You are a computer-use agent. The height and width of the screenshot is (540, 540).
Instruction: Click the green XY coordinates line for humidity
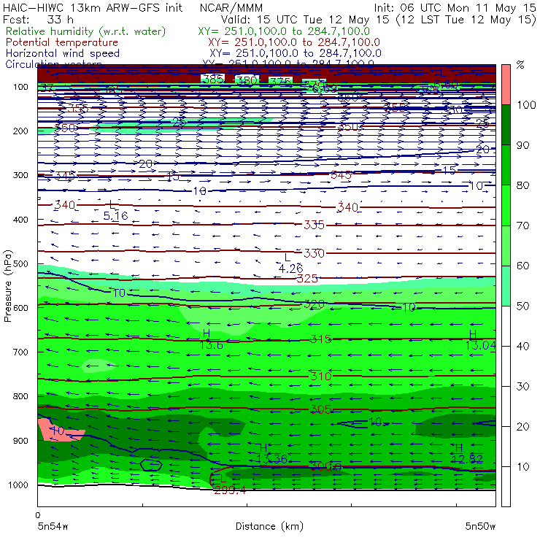284,31
